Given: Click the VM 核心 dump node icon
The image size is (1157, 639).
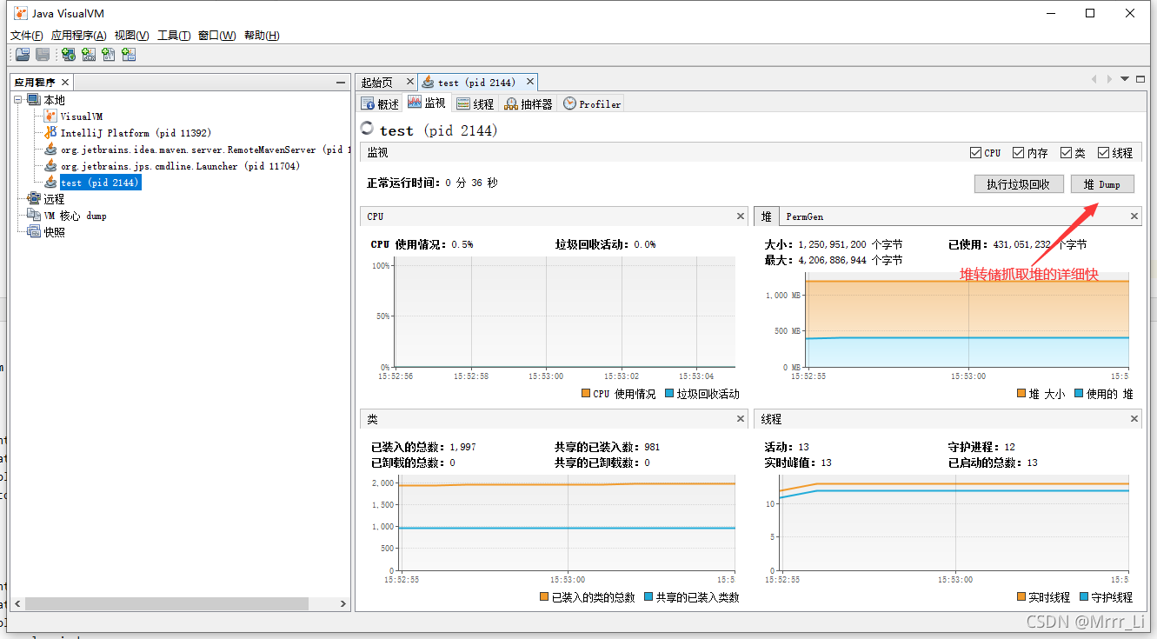Looking at the screenshot, I should [34, 215].
